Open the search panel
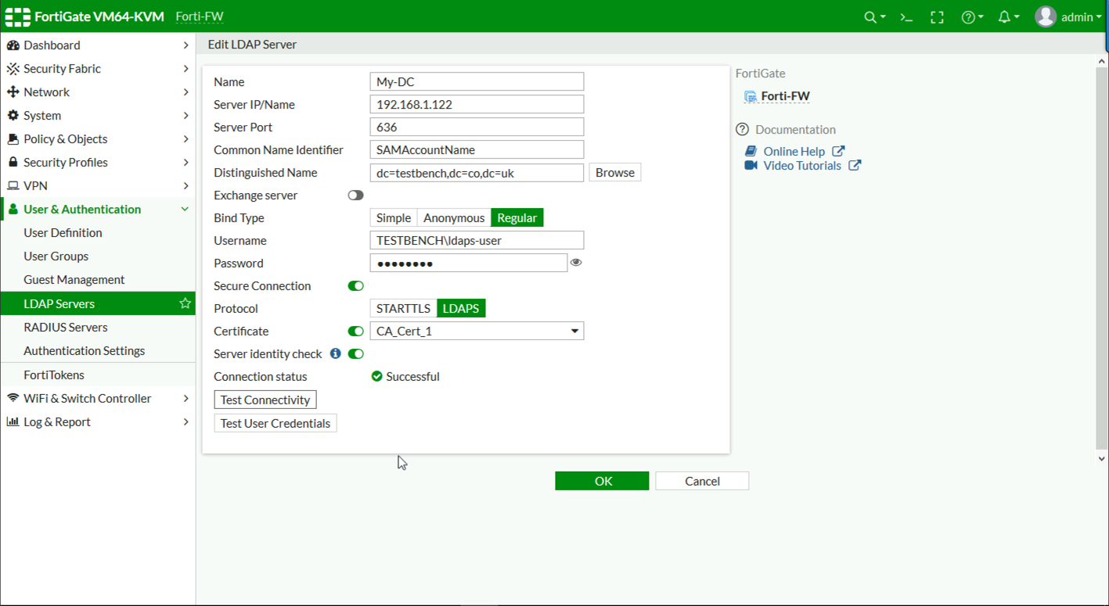 [870, 16]
